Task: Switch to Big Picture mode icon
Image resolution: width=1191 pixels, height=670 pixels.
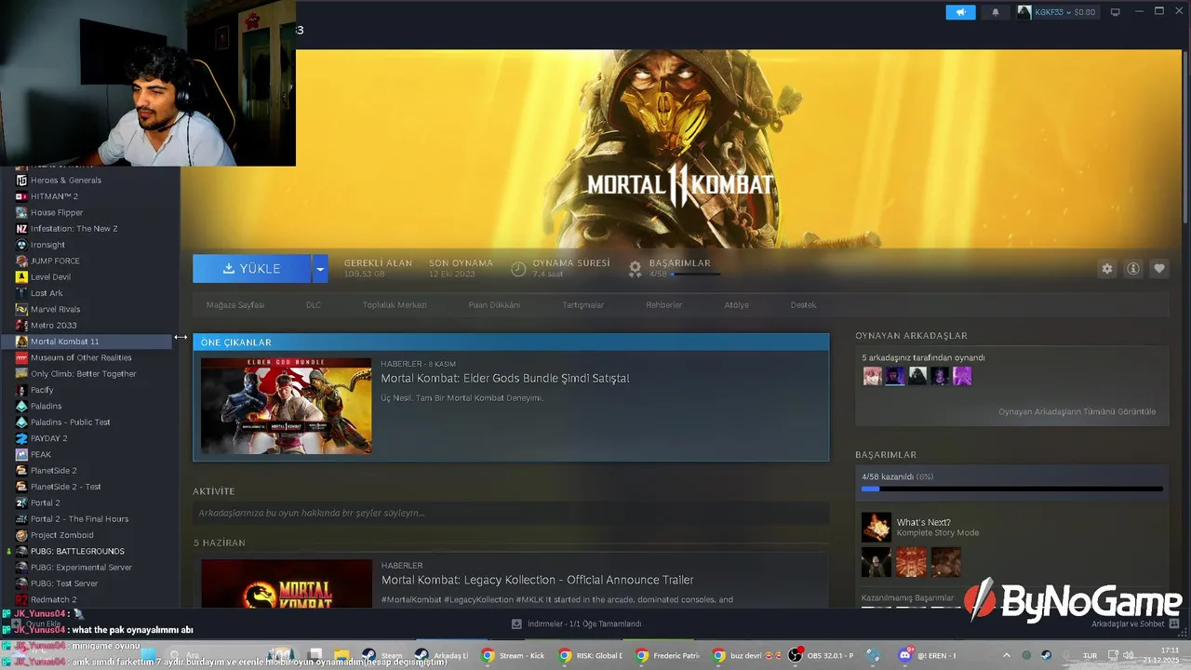Action: 1116,12
